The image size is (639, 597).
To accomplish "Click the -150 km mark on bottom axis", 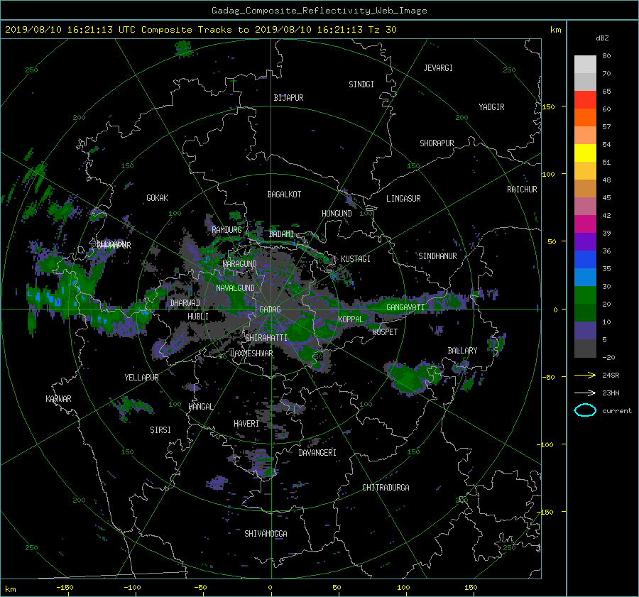I will pos(65,588).
